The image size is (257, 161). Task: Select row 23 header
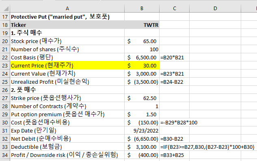click(x=5, y=65)
